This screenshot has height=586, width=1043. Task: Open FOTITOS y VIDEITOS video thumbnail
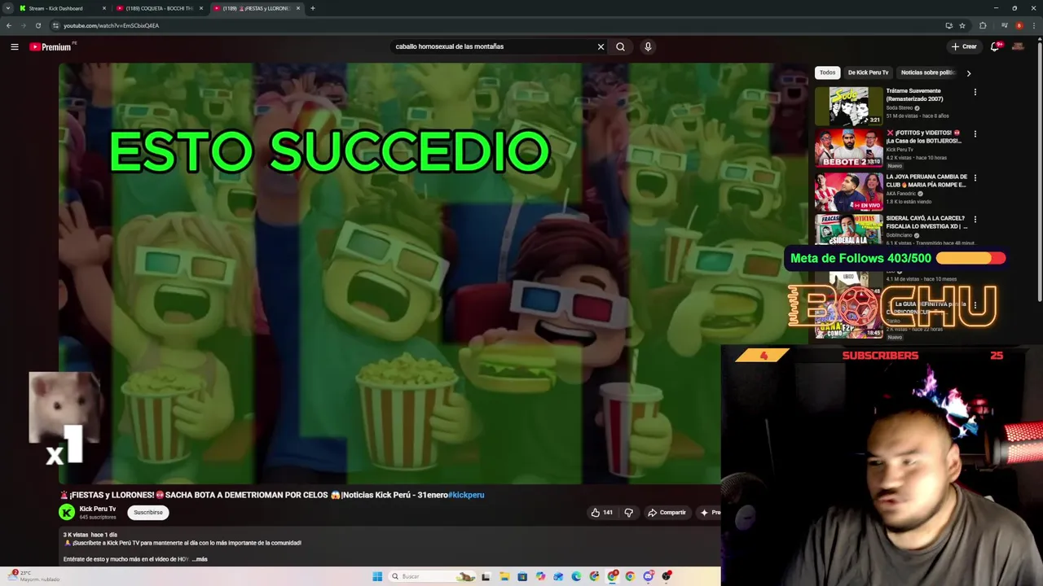point(848,148)
